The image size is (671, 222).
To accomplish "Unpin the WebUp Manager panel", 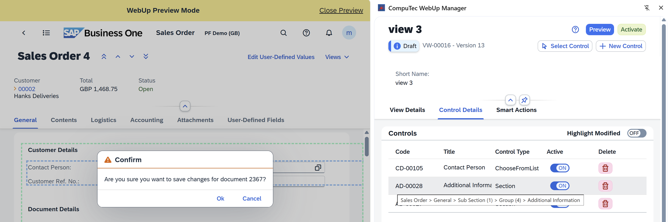I will coord(647,8).
